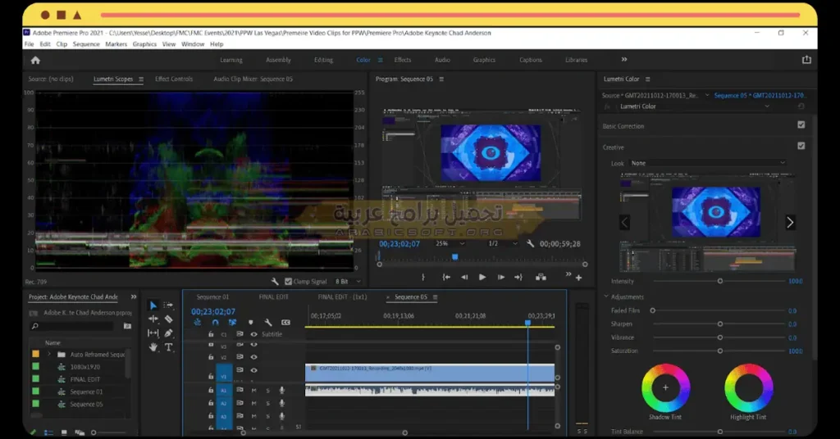Open Program monitor settings wrench
This screenshot has height=439, width=840.
(x=531, y=244)
